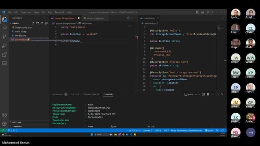The height and width of the screenshot is (146, 260).
Task: Split the terminal panel
Action: [203, 94]
